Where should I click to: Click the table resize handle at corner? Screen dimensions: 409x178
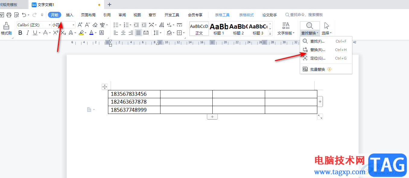320,116
